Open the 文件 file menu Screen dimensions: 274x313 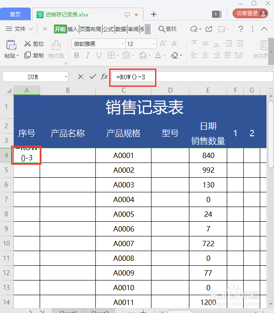(19, 29)
